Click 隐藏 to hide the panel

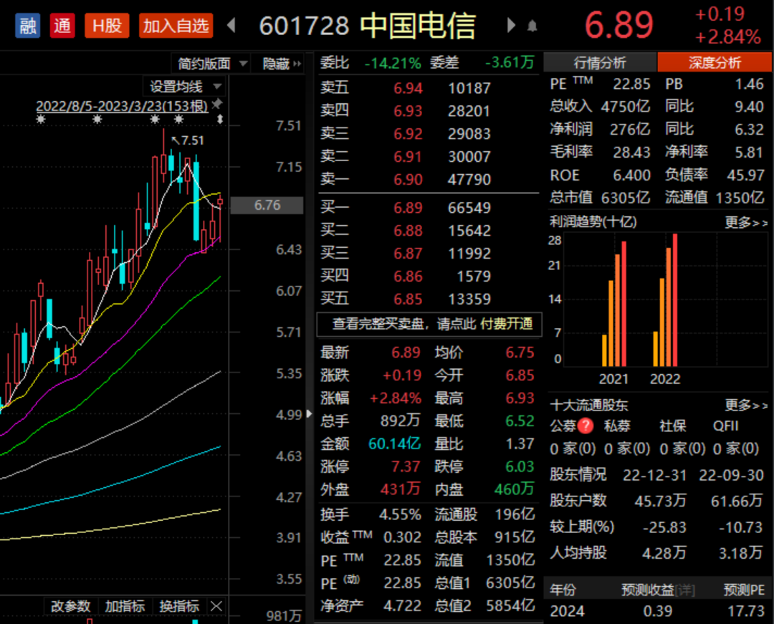(282, 64)
